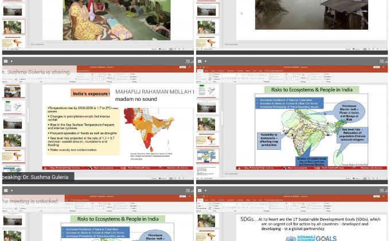Image resolution: width=390 pixels, height=241 pixels.
Task: Select the "India's exposure" slide title
Action: (x=92, y=94)
